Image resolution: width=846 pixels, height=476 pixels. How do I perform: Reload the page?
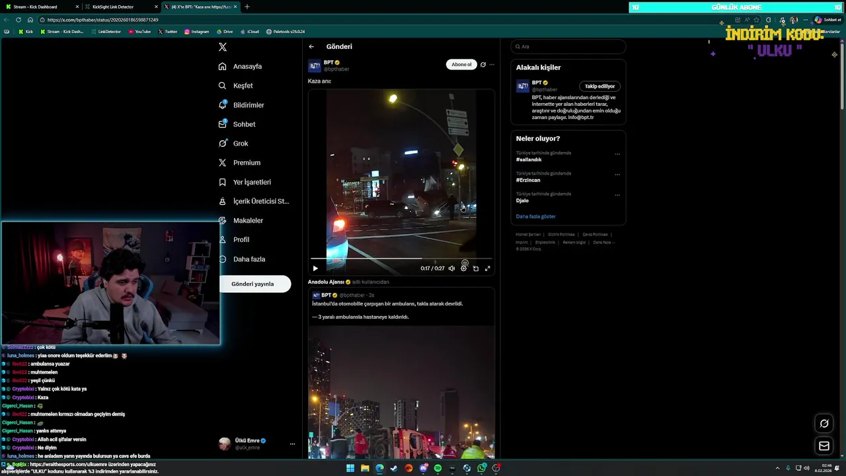(19, 20)
